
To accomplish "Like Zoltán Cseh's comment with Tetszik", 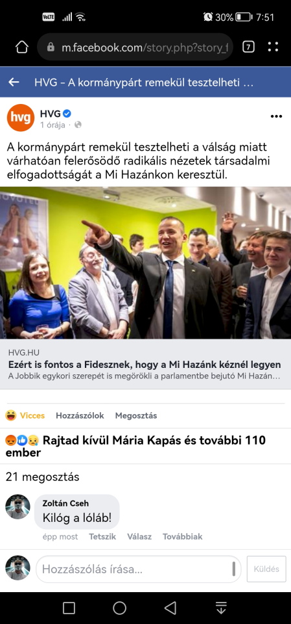I will [x=102, y=536].
